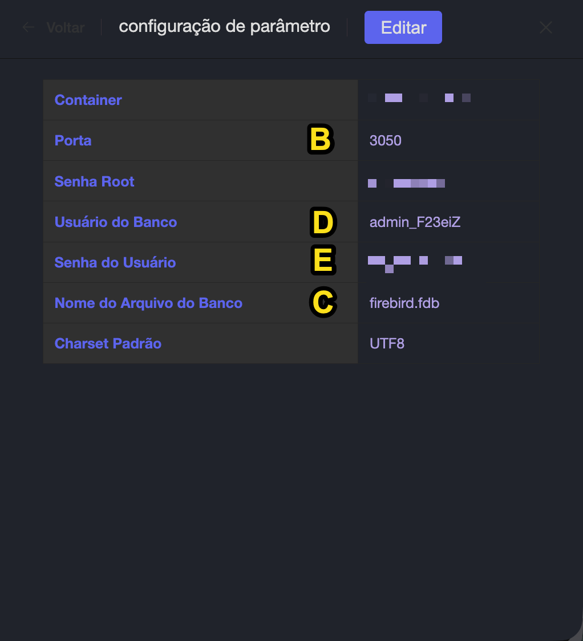Select the firebird.fdb file name value
Viewport: 583px width, 641px height.
[x=404, y=303]
